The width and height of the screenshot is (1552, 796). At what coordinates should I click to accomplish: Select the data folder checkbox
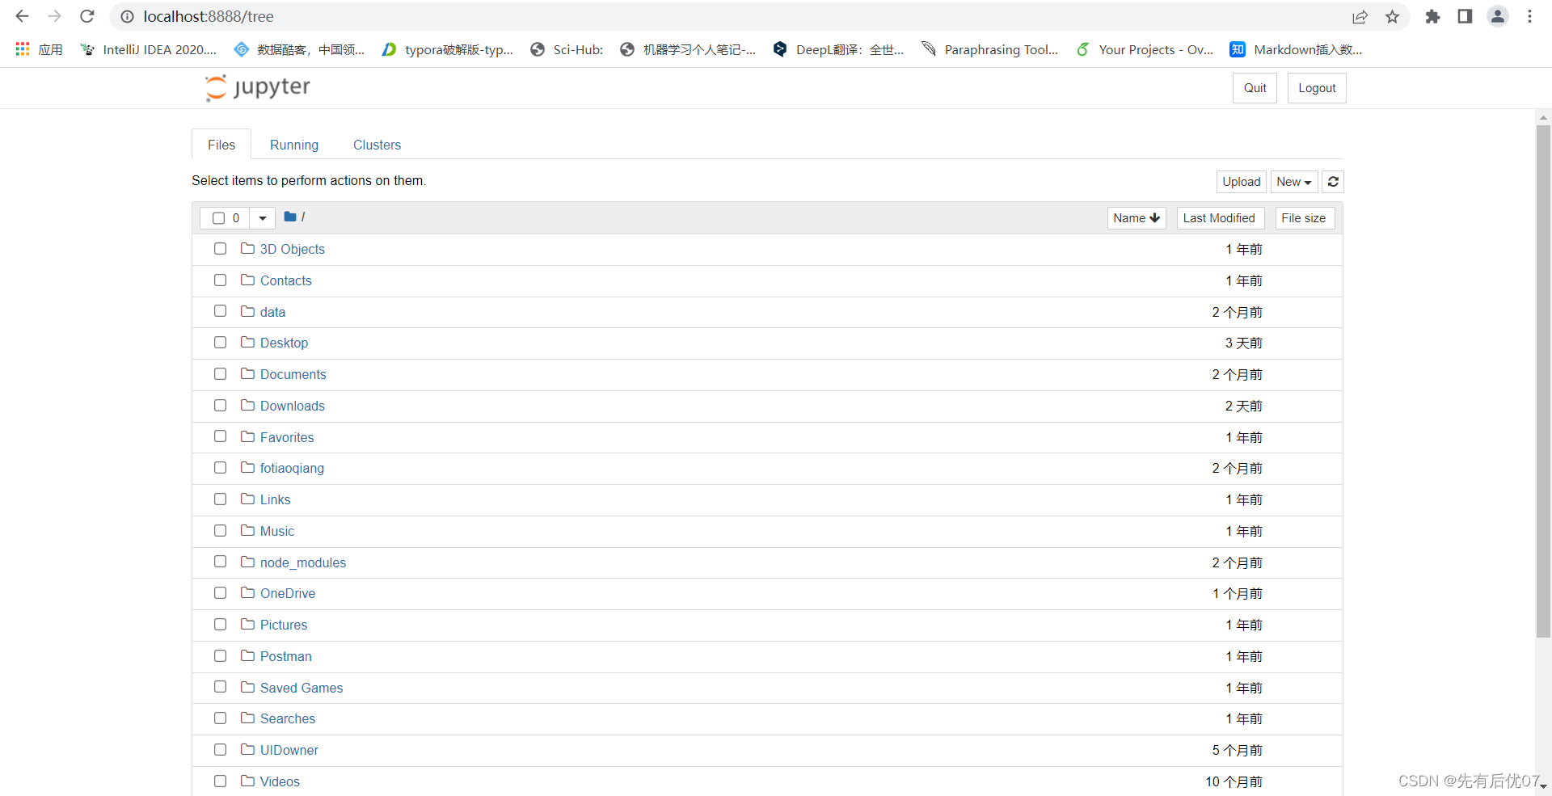pos(220,310)
